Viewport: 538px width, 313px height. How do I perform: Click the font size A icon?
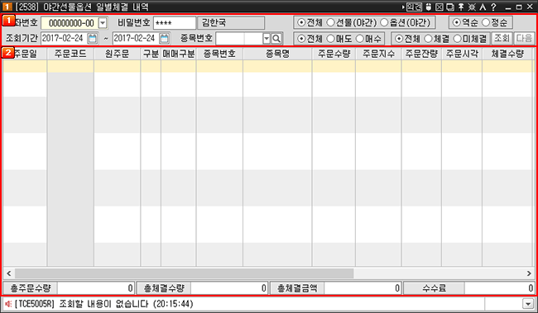point(483,7)
